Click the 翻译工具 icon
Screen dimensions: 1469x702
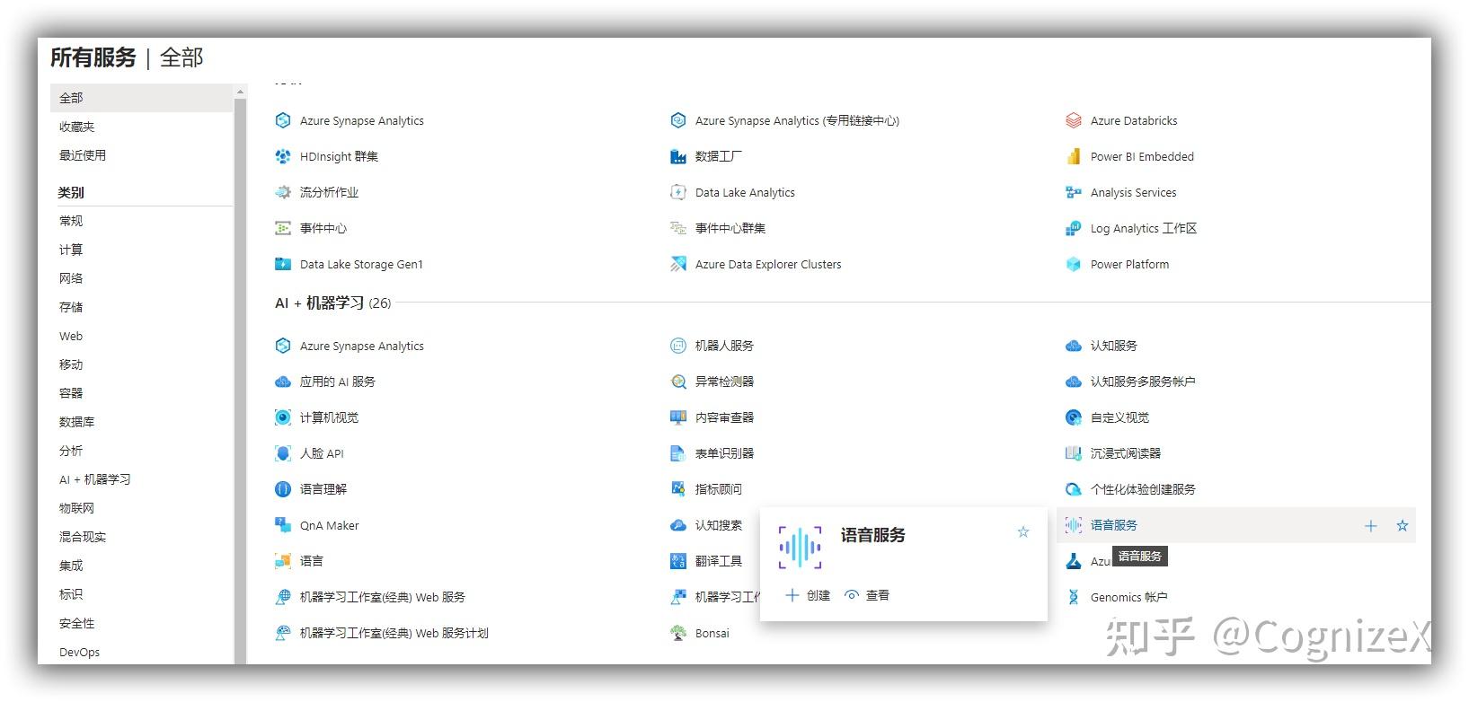[x=678, y=561]
